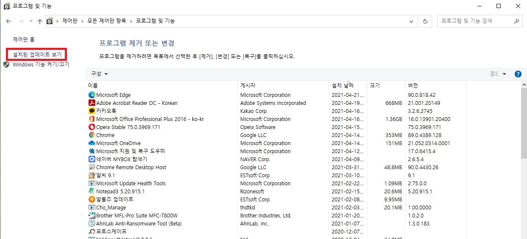The height and width of the screenshot is (239, 527).
Task: Click Kakao Corp. publisher text
Action: pyautogui.click(x=254, y=111)
